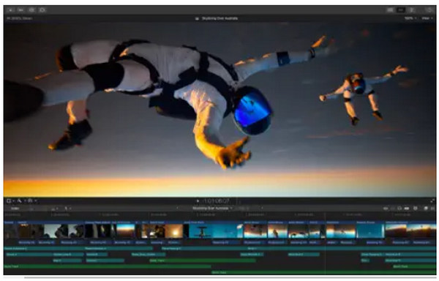Open the Transitions browser icon at timeline far right
Screen dimensions: 439x281
(432, 209)
